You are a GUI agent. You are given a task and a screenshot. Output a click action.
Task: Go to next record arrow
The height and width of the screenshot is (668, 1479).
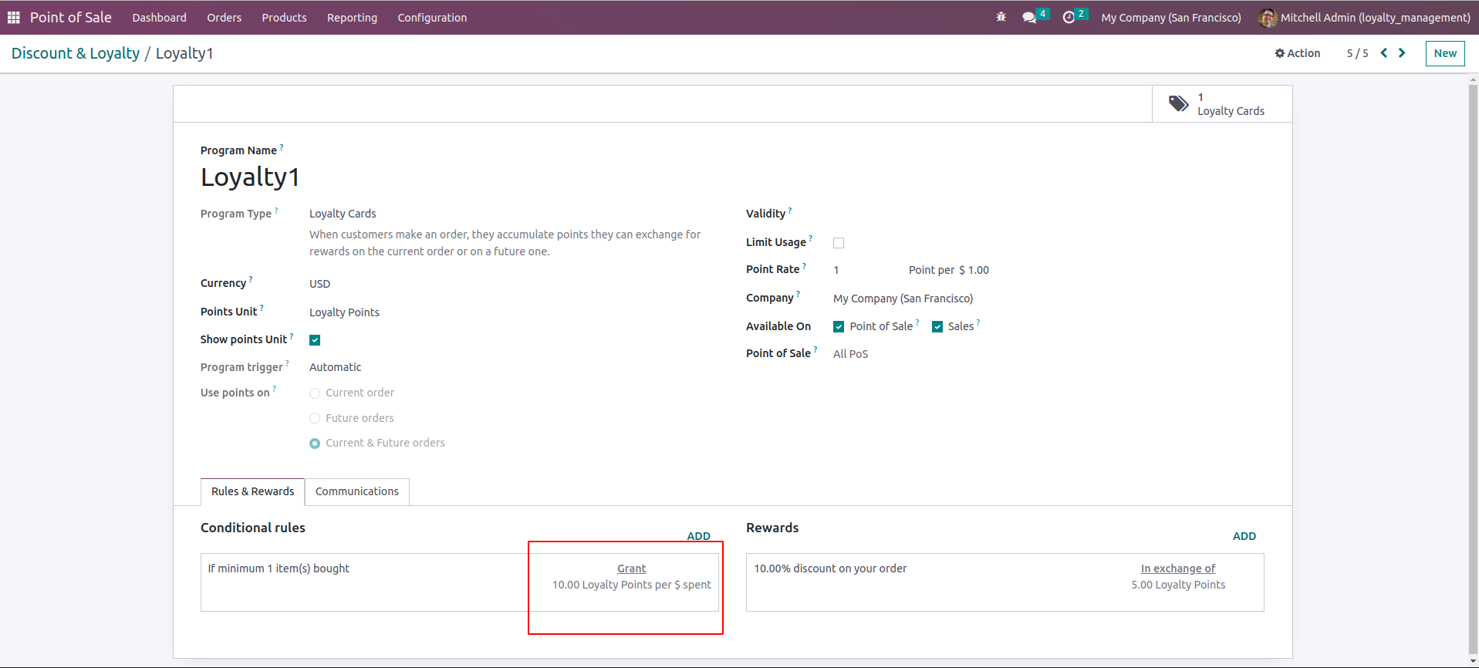(x=1402, y=52)
